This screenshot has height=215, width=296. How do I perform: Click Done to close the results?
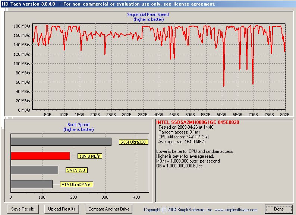(279, 209)
